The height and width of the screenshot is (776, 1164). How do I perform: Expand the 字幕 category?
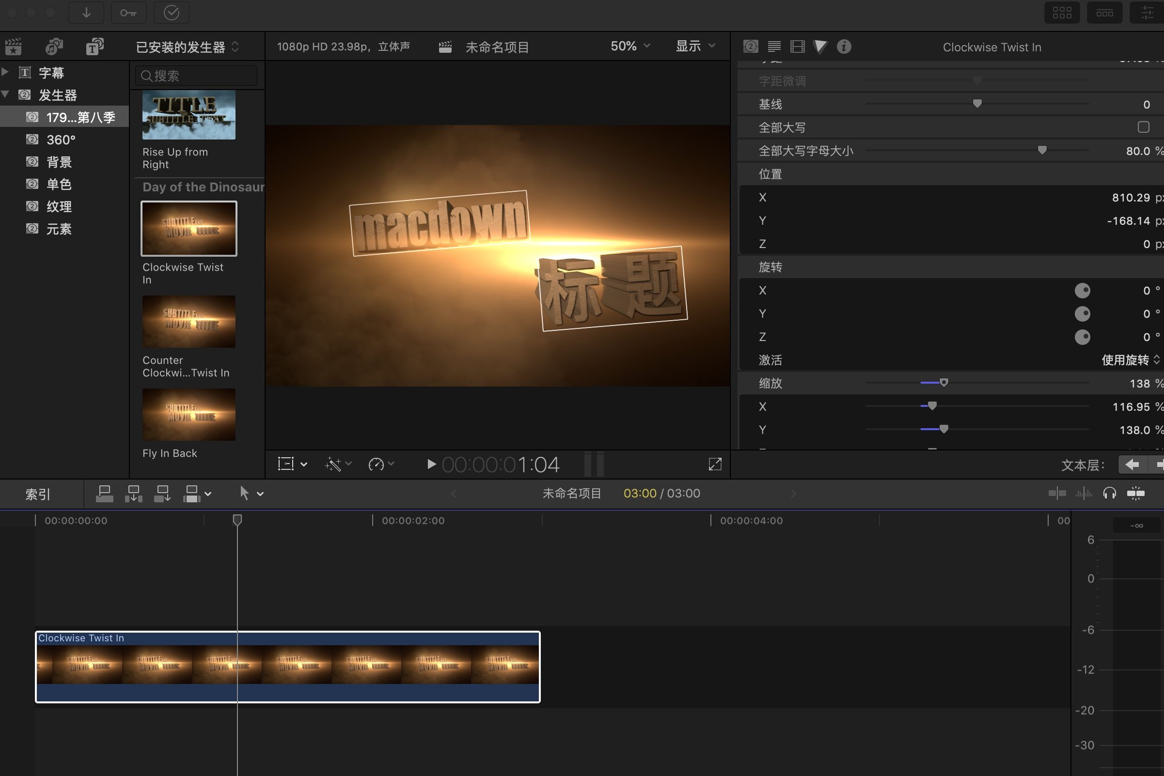(x=5, y=72)
